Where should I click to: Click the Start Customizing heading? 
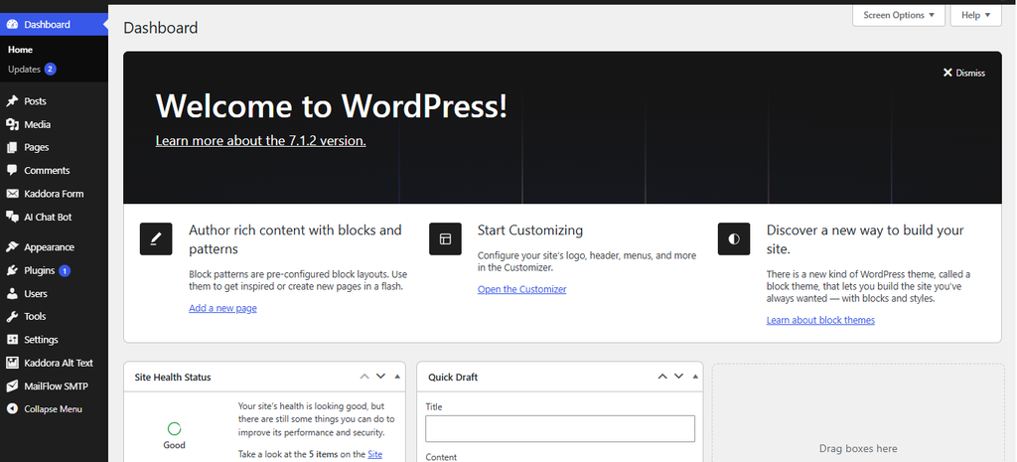click(x=530, y=231)
